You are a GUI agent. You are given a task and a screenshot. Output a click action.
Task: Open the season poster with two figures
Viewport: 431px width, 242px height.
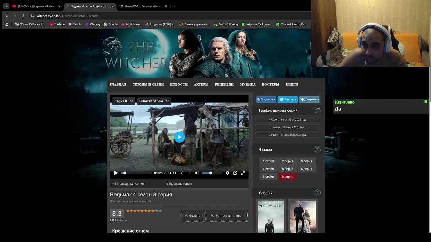click(x=303, y=216)
